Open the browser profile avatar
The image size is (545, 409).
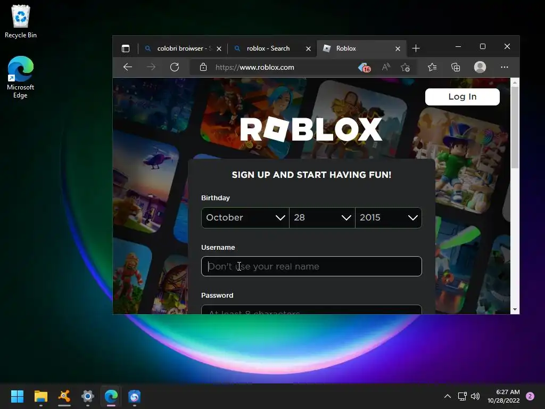tap(480, 67)
